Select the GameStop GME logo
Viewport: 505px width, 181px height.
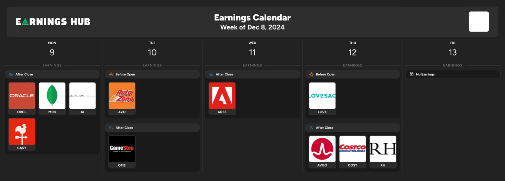[x=122, y=149]
